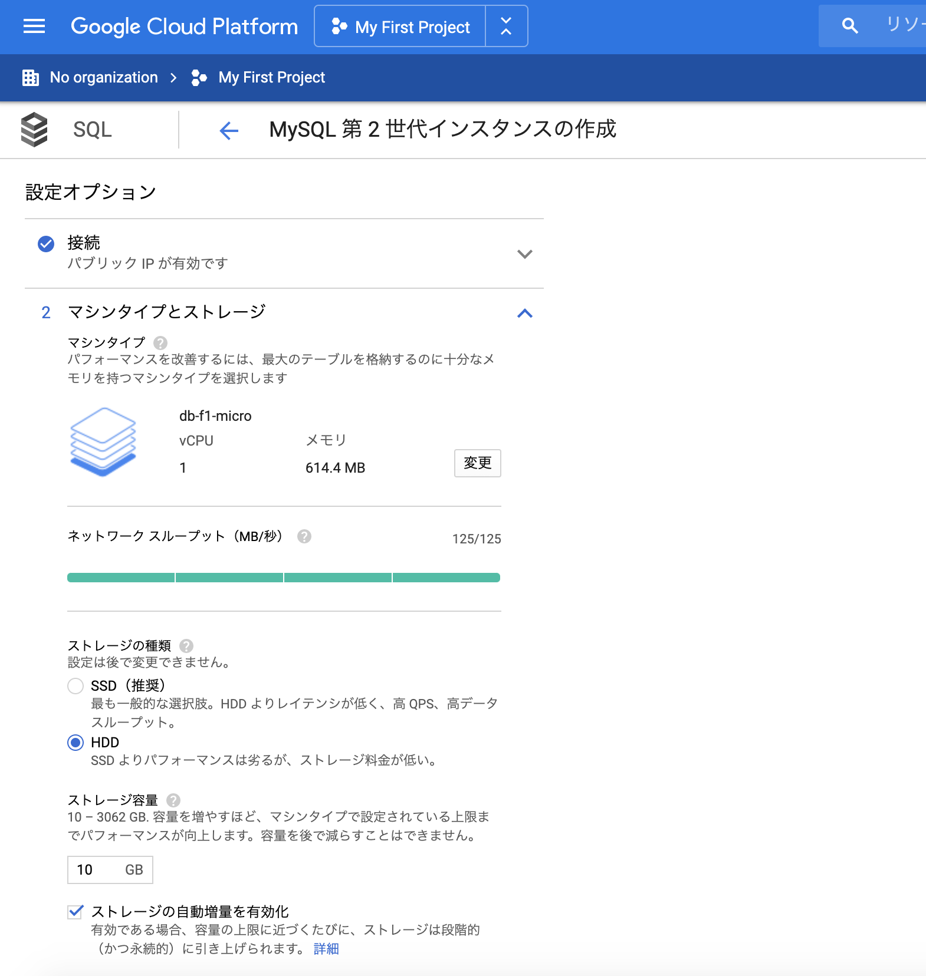
Task: Click the 125/125 throughput value
Action: tap(477, 539)
